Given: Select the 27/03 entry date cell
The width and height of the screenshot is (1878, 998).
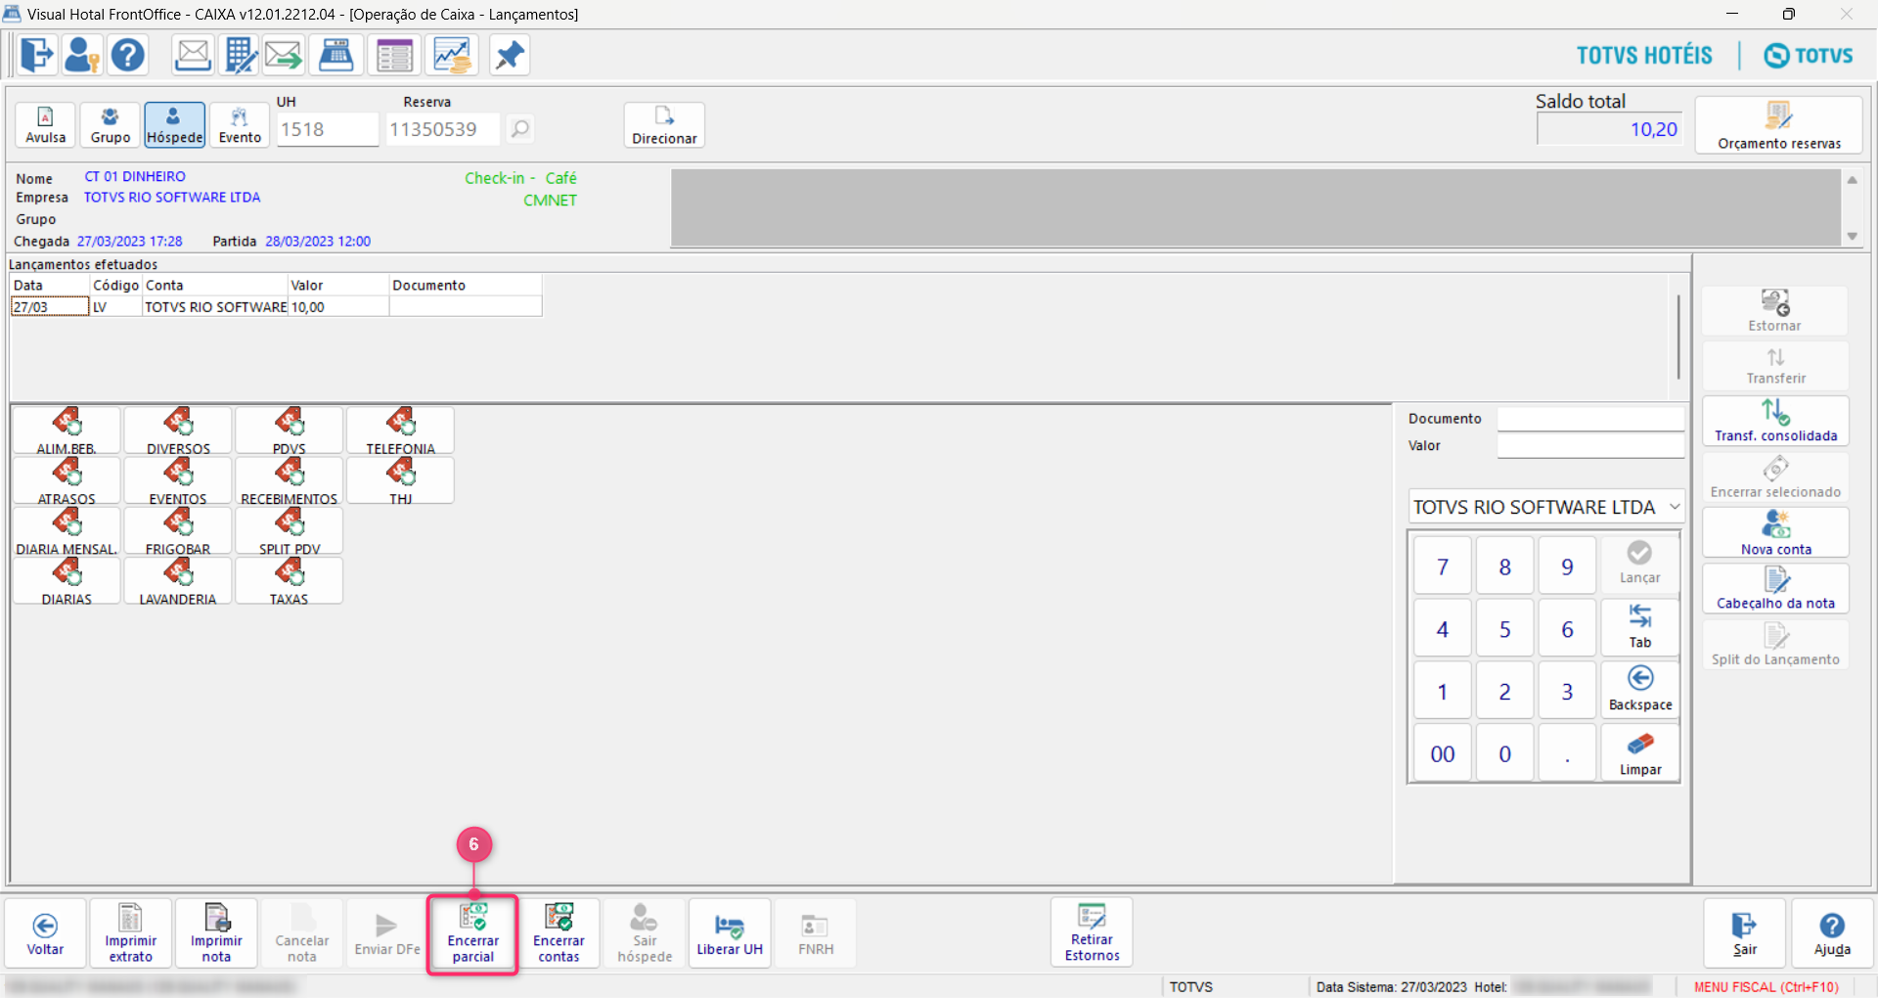Looking at the screenshot, I should 50,306.
